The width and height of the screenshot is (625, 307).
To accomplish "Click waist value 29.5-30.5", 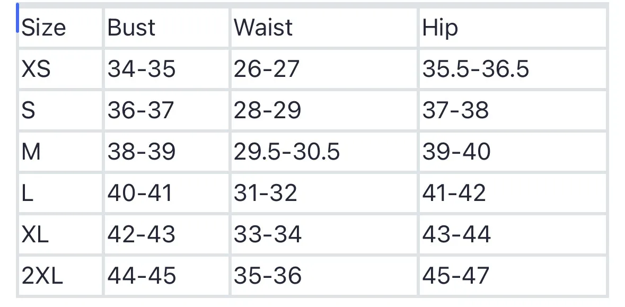I will point(287,152).
